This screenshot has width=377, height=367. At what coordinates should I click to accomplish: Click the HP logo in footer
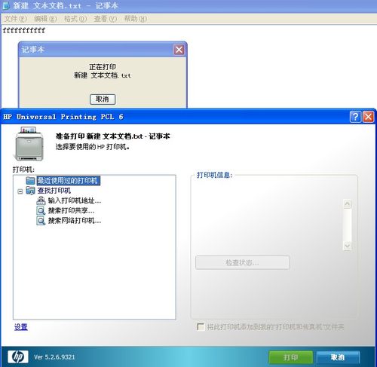coord(17,356)
